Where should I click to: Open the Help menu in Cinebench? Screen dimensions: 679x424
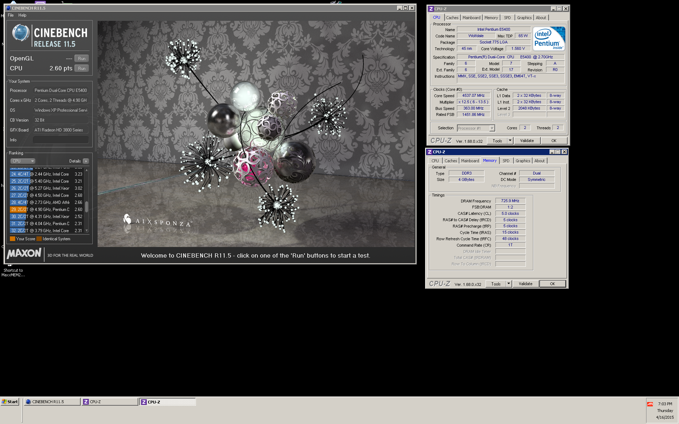tap(22, 15)
